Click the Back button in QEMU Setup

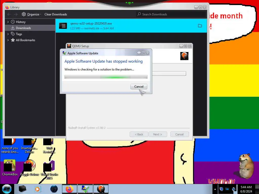(139, 134)
